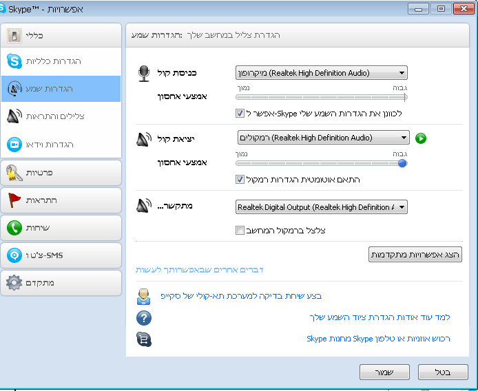Minimize the Skype options window
This screenshot has height=391, width=478.
[x=418, y=9]
